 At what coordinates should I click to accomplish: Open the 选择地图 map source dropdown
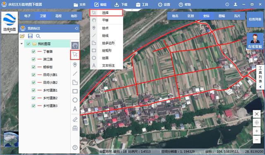(10, 23)
